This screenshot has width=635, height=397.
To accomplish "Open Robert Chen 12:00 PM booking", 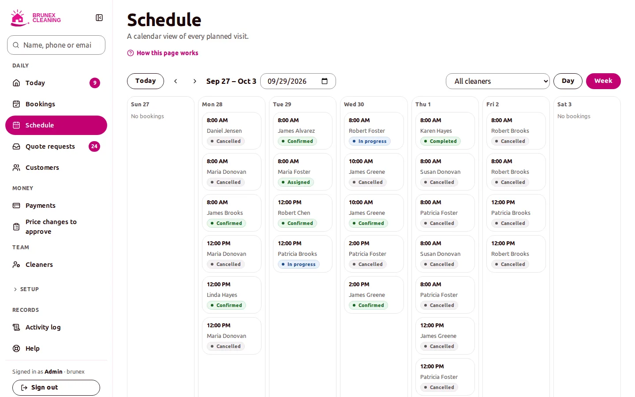I will point(303,213).
